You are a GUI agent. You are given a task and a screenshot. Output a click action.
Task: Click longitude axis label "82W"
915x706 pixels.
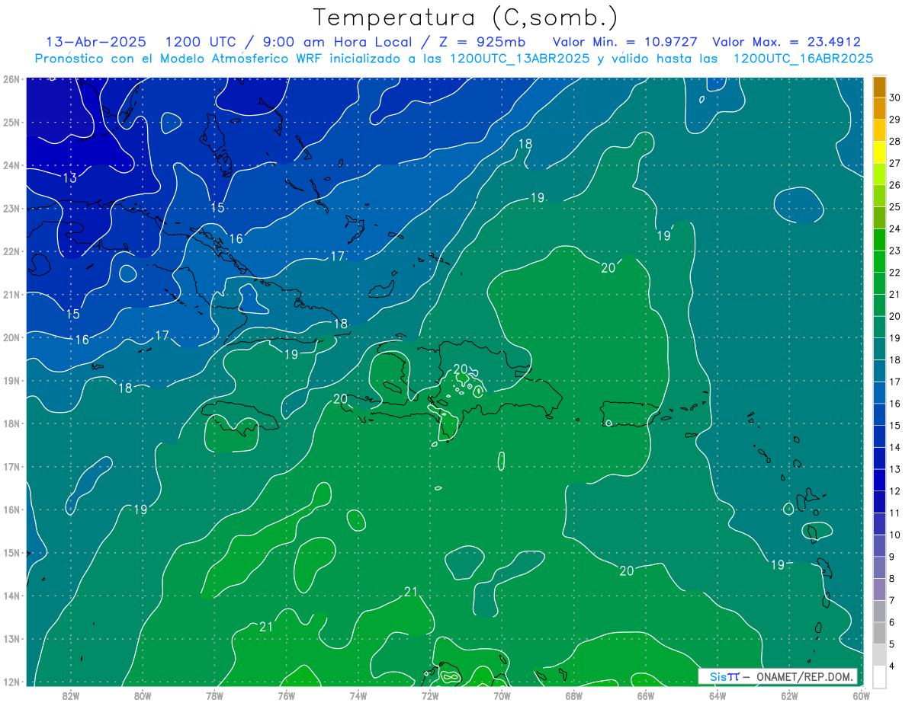click(70, 695)
